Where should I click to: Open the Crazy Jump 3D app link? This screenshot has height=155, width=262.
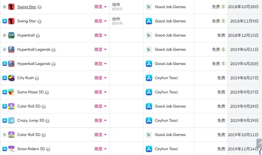click(31, 120)
